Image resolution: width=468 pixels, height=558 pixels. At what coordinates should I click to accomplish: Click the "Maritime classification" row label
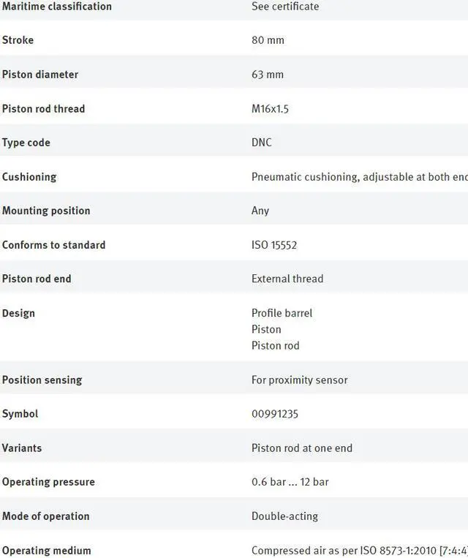point(57,7)
